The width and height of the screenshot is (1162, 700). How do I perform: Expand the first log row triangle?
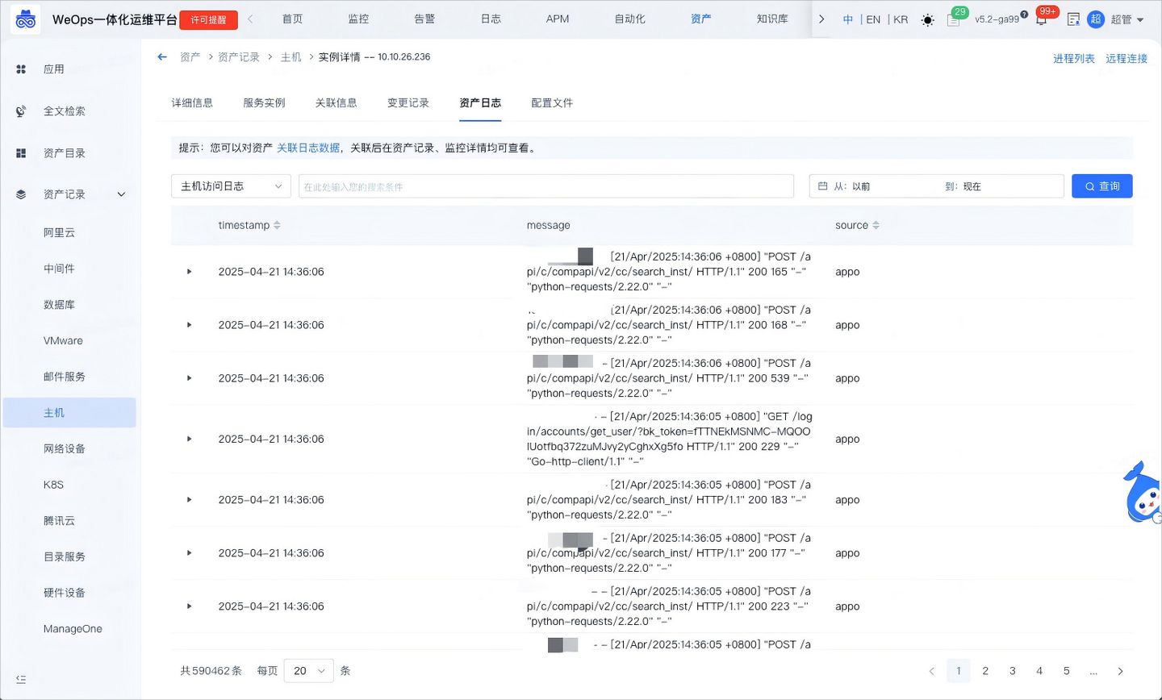tap(188, 271)
